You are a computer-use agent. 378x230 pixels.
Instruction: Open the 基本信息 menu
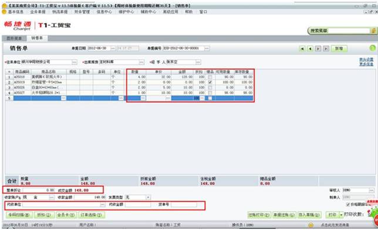coord(16,12)
